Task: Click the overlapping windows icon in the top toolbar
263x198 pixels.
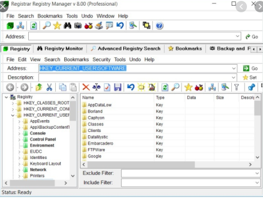Action: click(146, 25)
